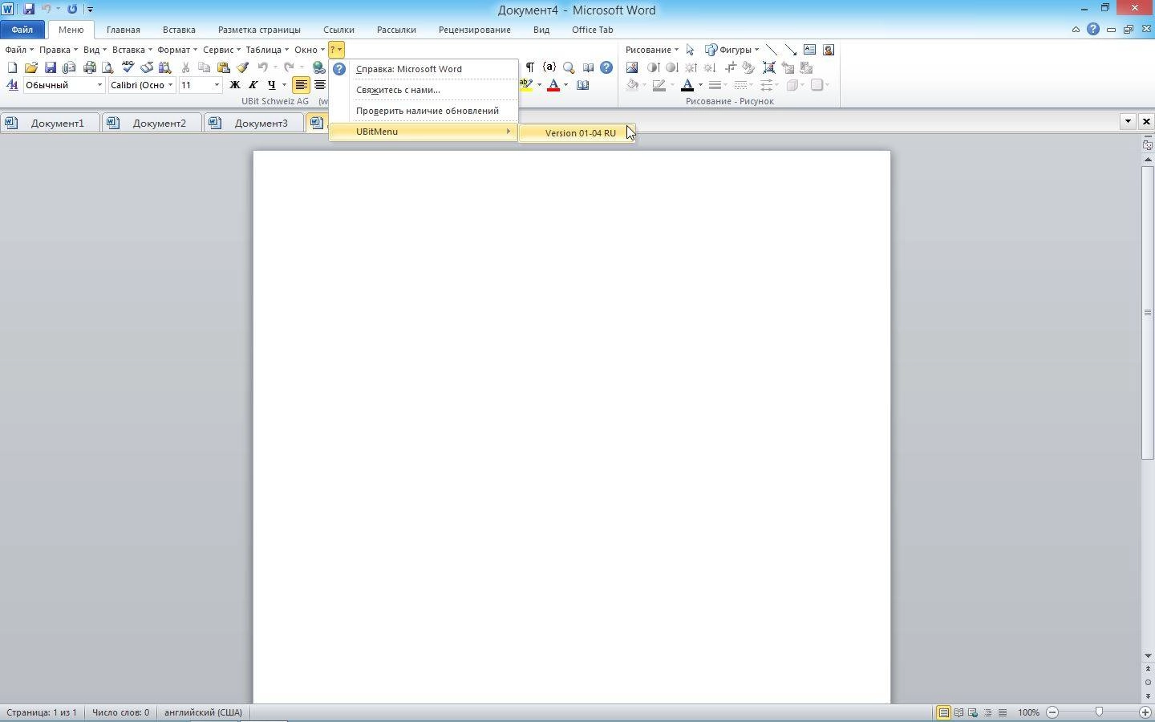Pick the Arrow line drawing tool
Screen dimensions: 1155x722
click(x=790, y=50)
